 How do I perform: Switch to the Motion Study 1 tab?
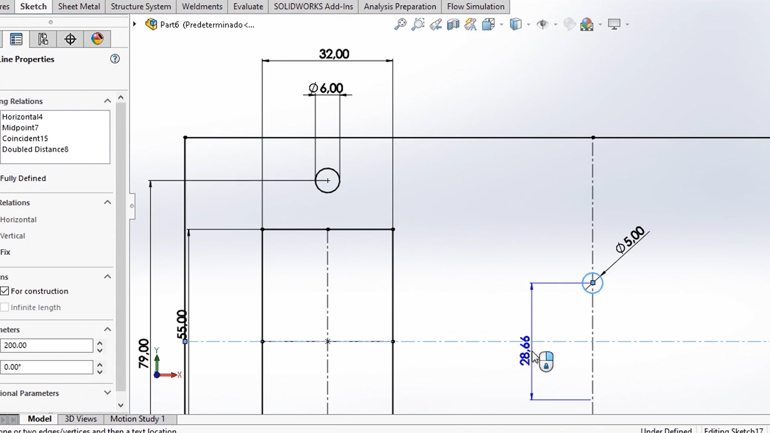coord(137,419)
